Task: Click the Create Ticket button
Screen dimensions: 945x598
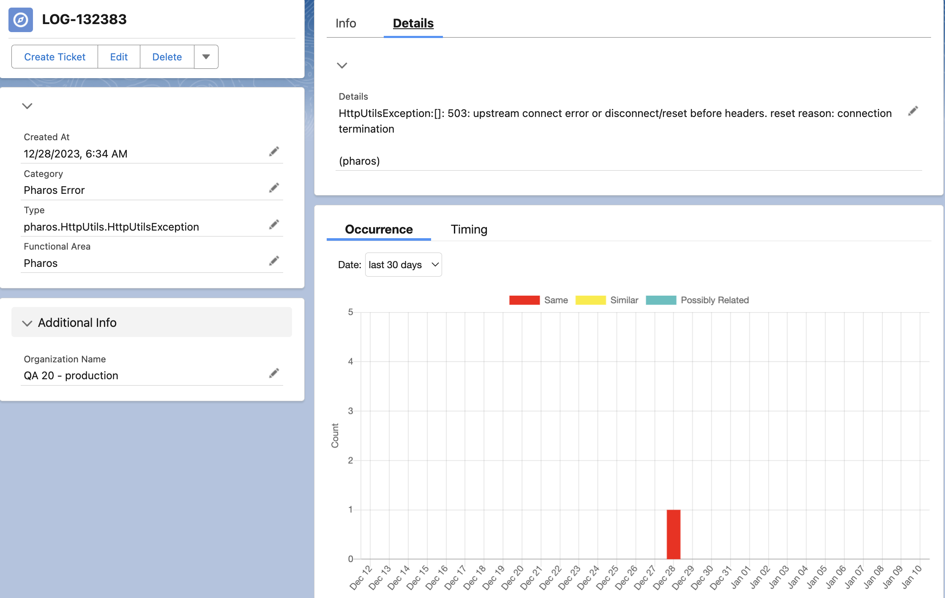Action: click(54, 57)
